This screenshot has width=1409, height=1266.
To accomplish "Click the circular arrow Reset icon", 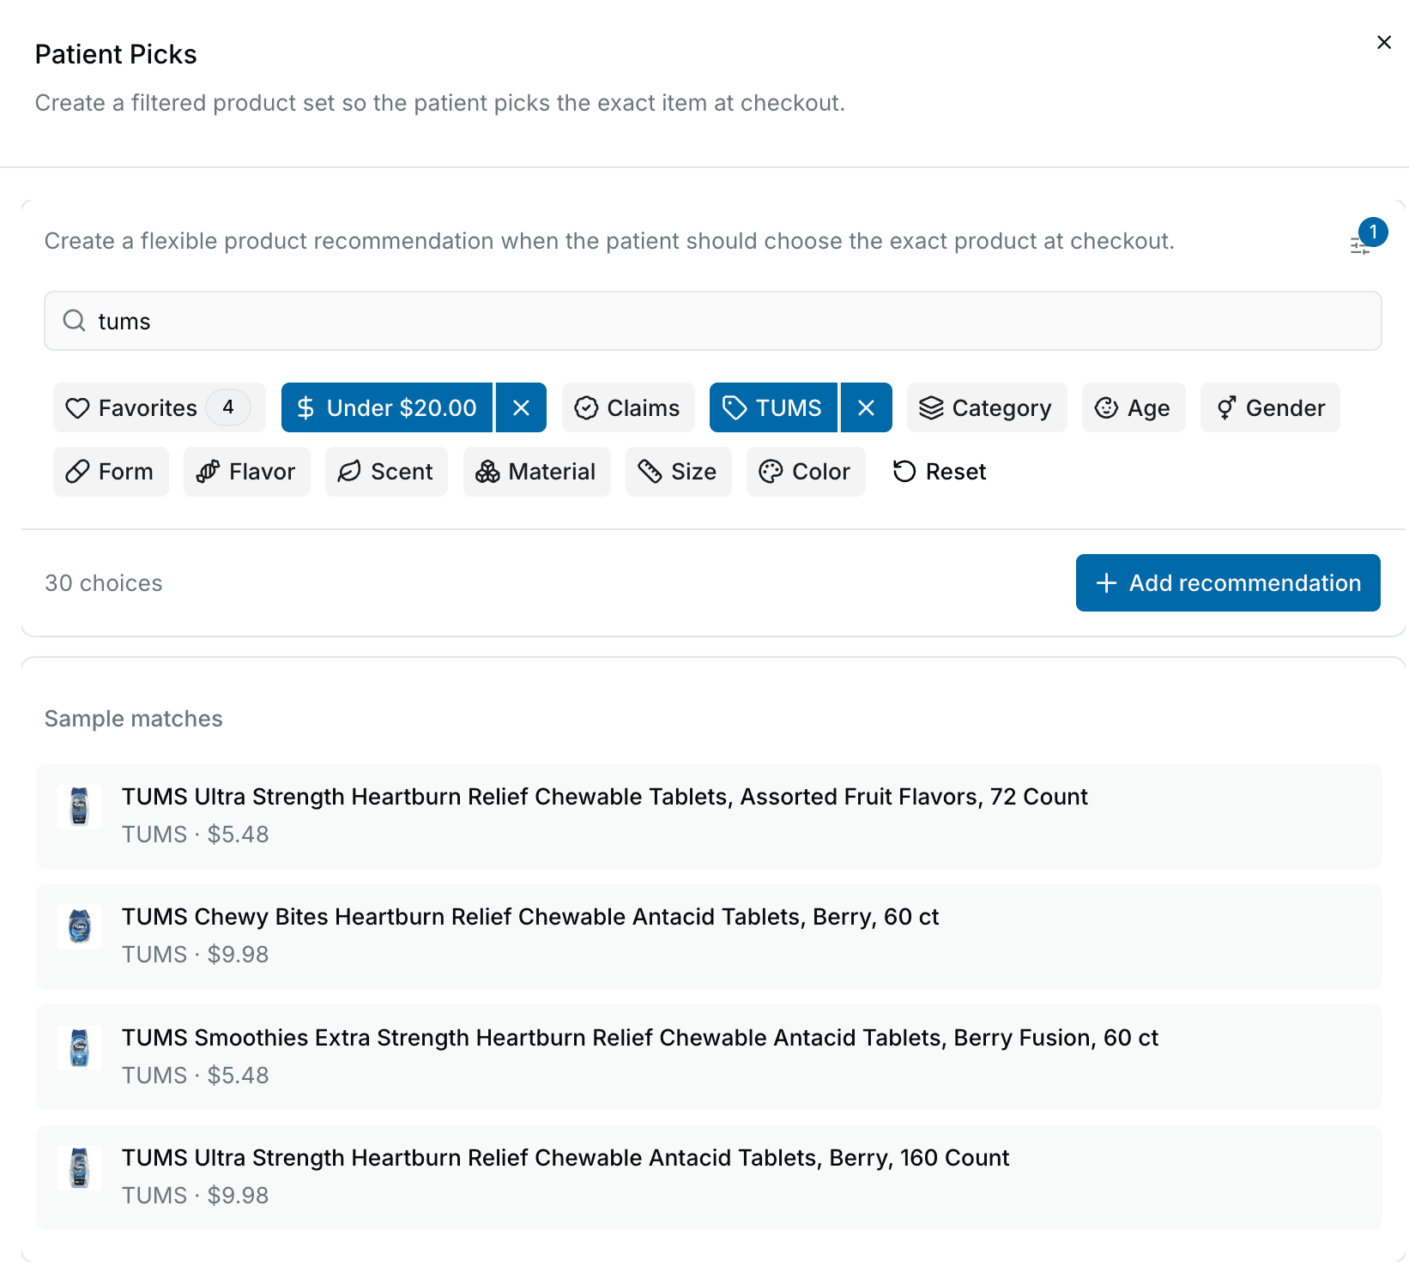I will click(904, 472).
